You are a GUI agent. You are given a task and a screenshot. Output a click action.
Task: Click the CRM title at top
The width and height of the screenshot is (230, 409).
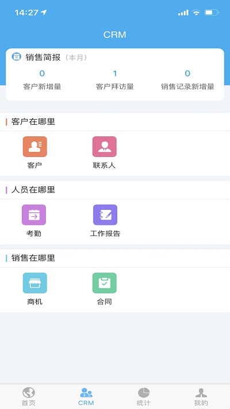tap(115, 35)
